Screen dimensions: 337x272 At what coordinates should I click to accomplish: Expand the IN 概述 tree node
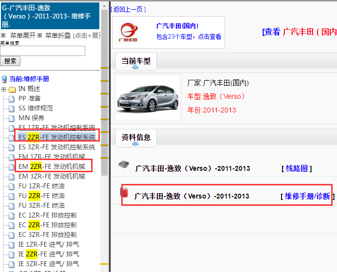[x=3, y=89]
